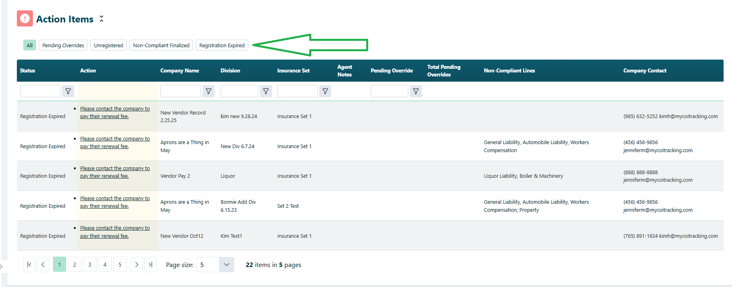
Task: Click the (765) 891-1634 contact cell
Action: tap(671, 236)
